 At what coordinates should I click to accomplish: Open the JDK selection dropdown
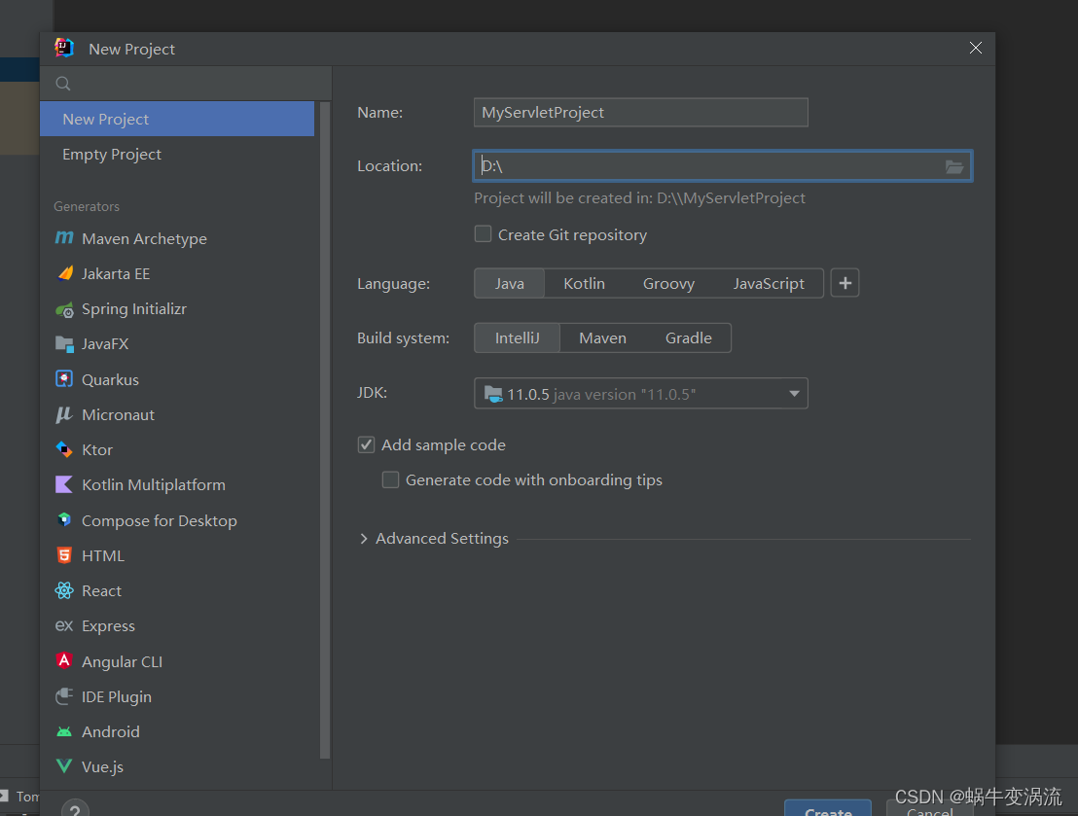tap(794, 393)
